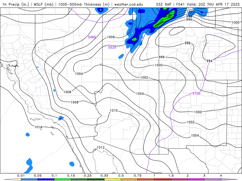The height and width of the screenshot is (181, 242).
Task: Click the '1016' isobar label offshore
Action: (x=38, y=127)
